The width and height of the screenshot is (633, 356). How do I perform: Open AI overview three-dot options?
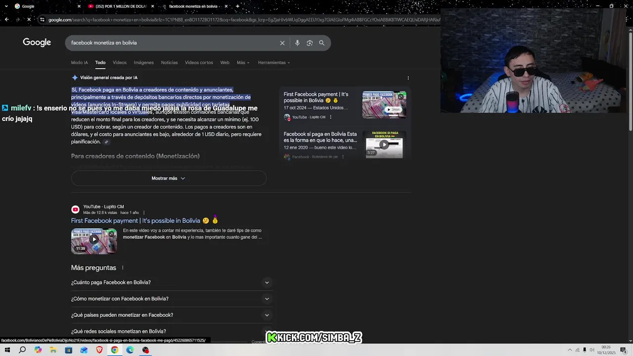[x=408, y=78]
